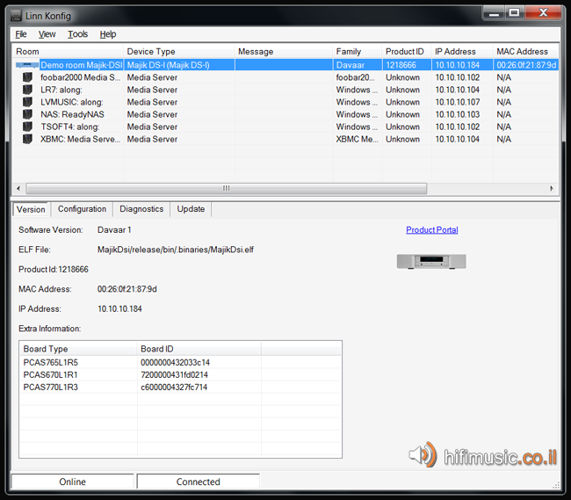Close the Linn Konfig window
571x500 pixels.
[x=544, y=13]
